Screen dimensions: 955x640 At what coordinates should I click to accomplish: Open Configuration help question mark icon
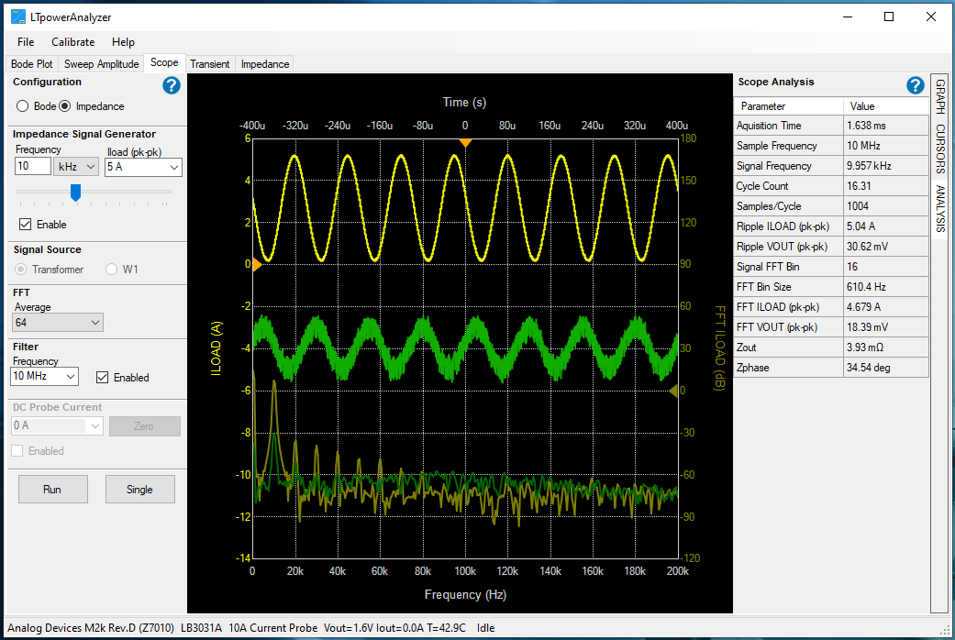(x=172, y=85)
